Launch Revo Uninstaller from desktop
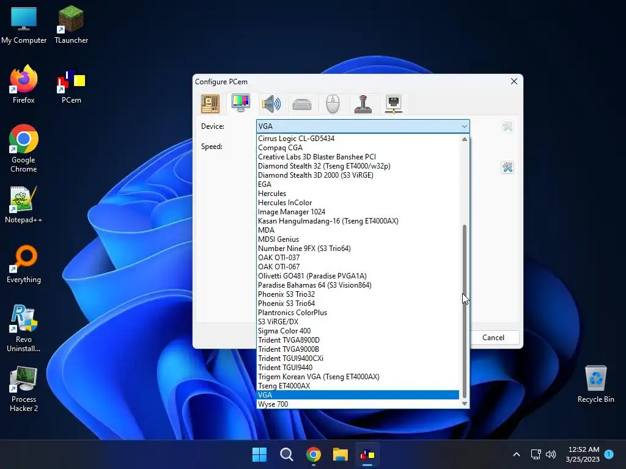Screen dimensions: 626x469 click(x=24, y=328)
